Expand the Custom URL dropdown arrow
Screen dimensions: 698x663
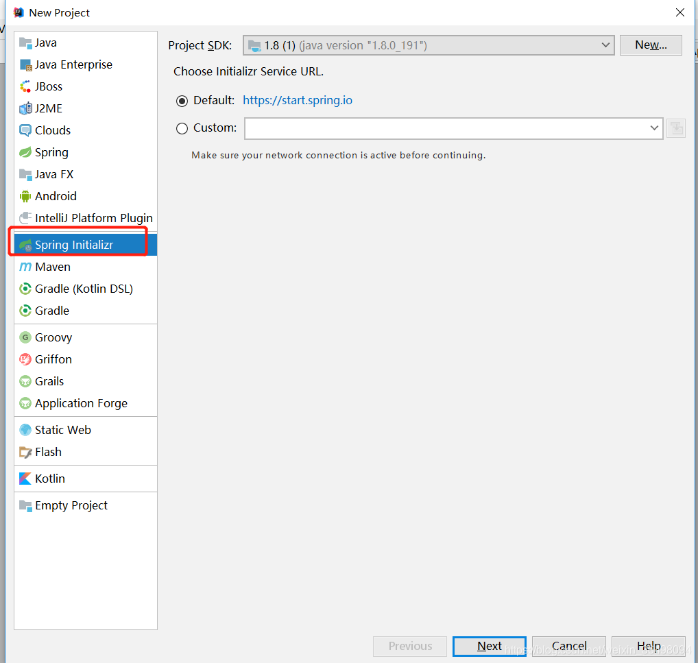coord(654,128)
